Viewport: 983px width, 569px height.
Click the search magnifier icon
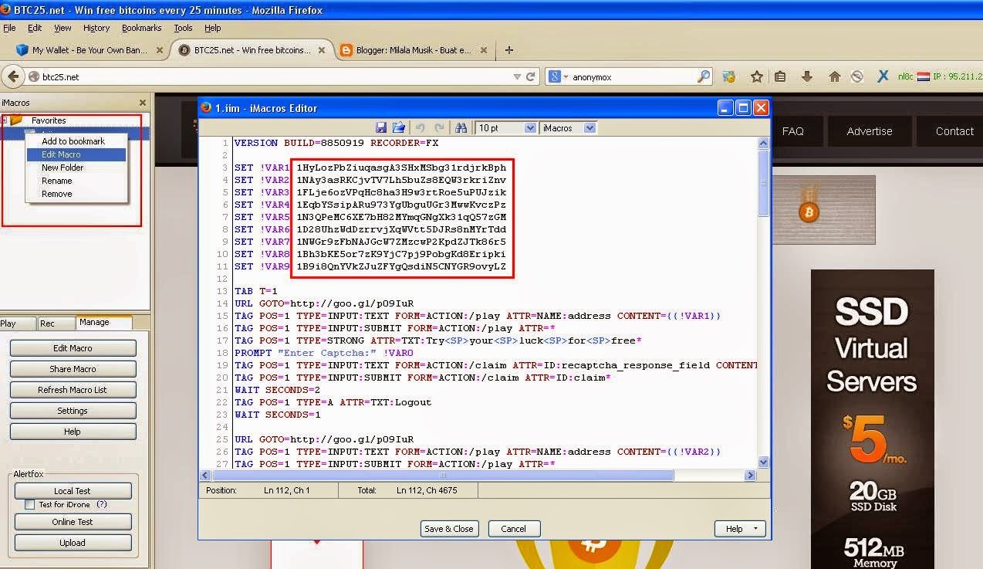coord(703,76)
